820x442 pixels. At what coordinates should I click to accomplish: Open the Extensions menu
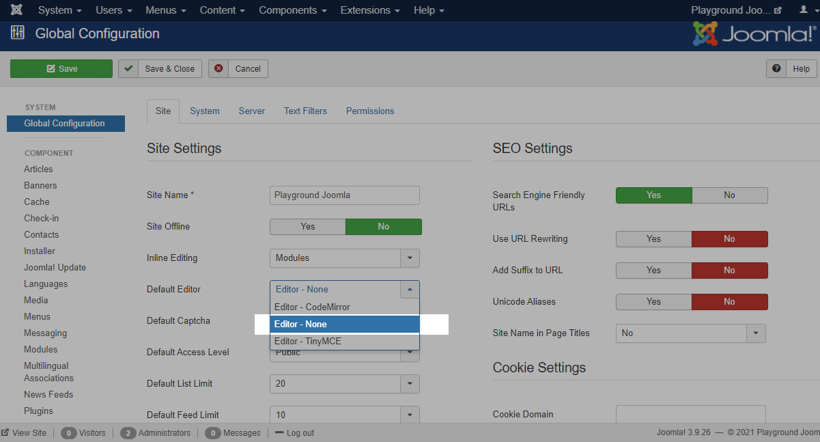tap(369, 10)
